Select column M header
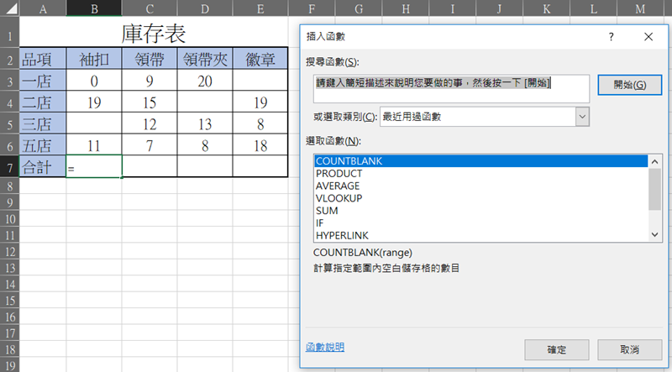 pos(640,8)
